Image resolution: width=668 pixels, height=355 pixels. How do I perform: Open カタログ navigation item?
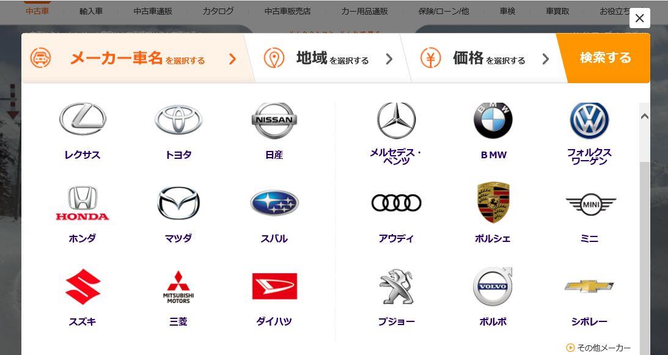pyautogui.click(x=218, y=11)
